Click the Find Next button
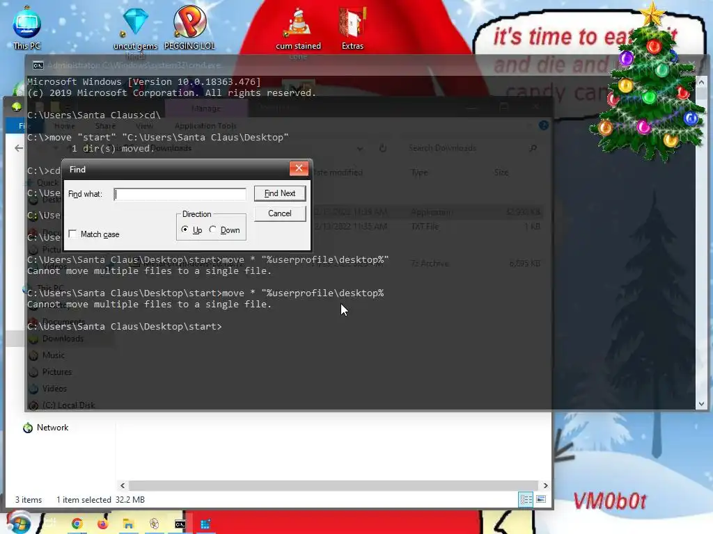Viewport: 713px width, 534px height. [280, 193]
